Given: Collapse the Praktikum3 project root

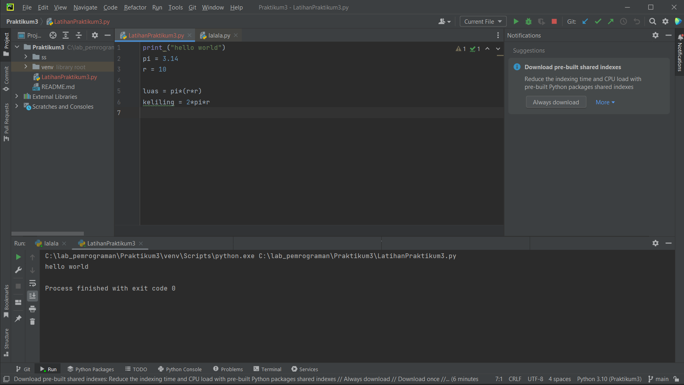Looking at the screenshot, I should 17,47.
